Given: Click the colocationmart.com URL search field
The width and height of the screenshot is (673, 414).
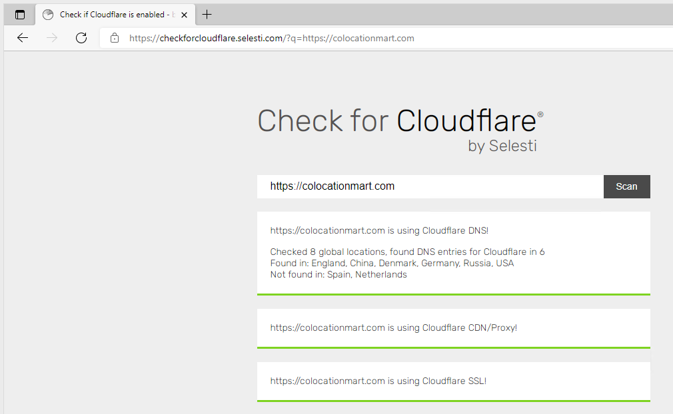Looking at the screenshot, I should pos(430,186).
